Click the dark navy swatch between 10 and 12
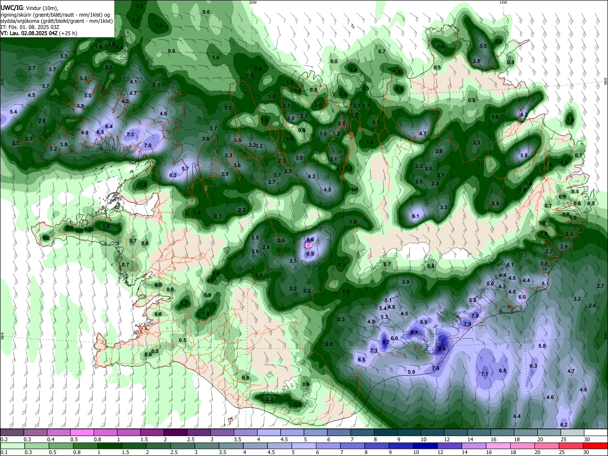 425,446
